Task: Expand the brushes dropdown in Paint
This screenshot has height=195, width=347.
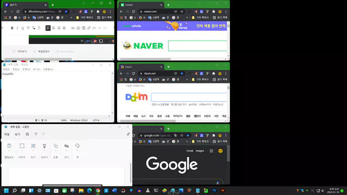Action: 44,151
